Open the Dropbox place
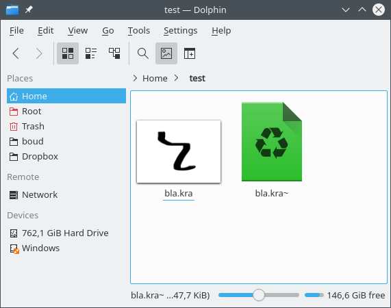The width and height of the screenshot is (391, 308). click(66, 157)
